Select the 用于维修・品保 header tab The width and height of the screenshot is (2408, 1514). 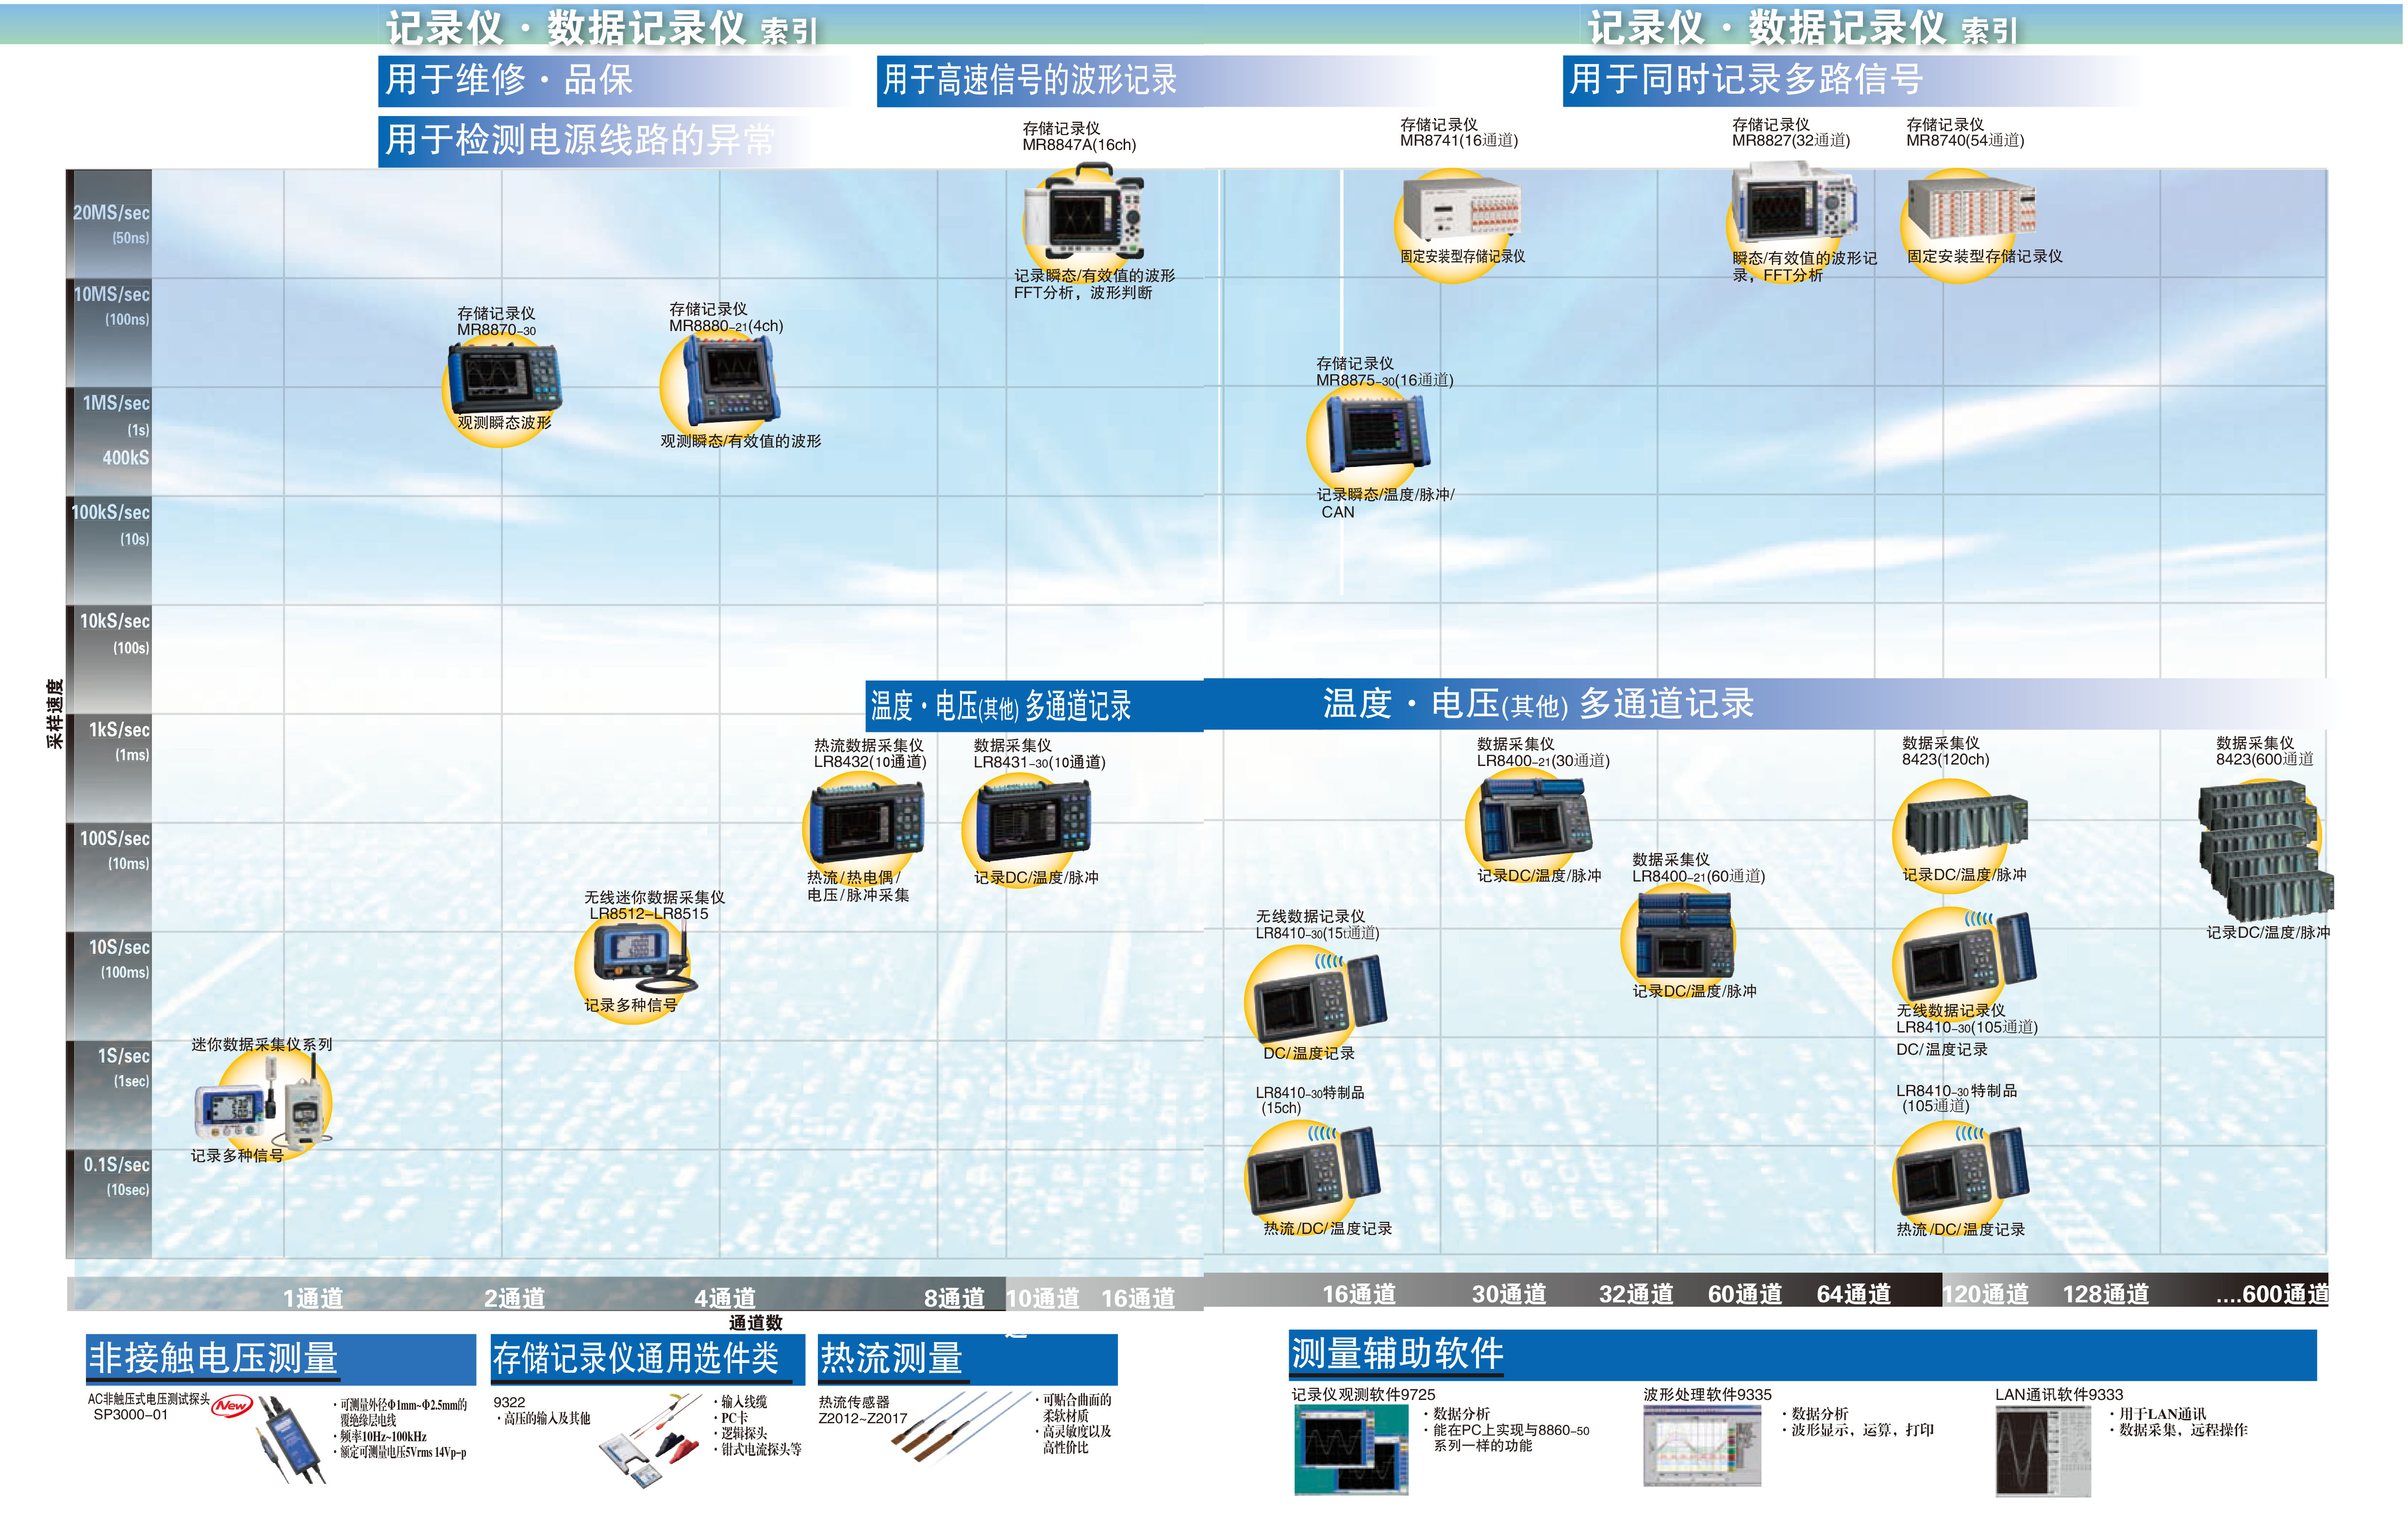[510, 80]
